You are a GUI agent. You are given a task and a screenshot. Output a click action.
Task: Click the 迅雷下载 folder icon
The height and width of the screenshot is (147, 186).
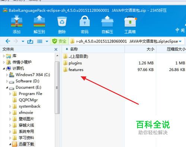15,144
